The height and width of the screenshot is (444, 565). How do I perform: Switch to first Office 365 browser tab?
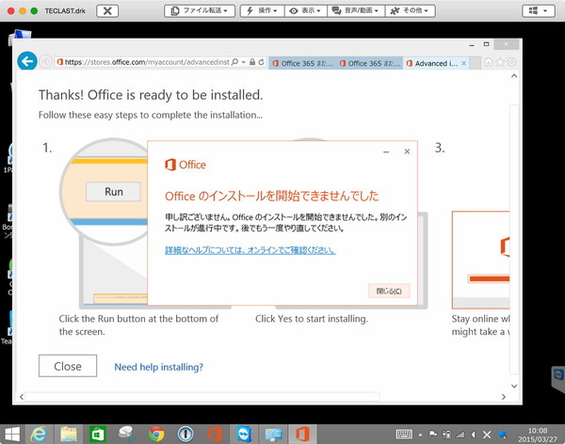coord(302,63)
